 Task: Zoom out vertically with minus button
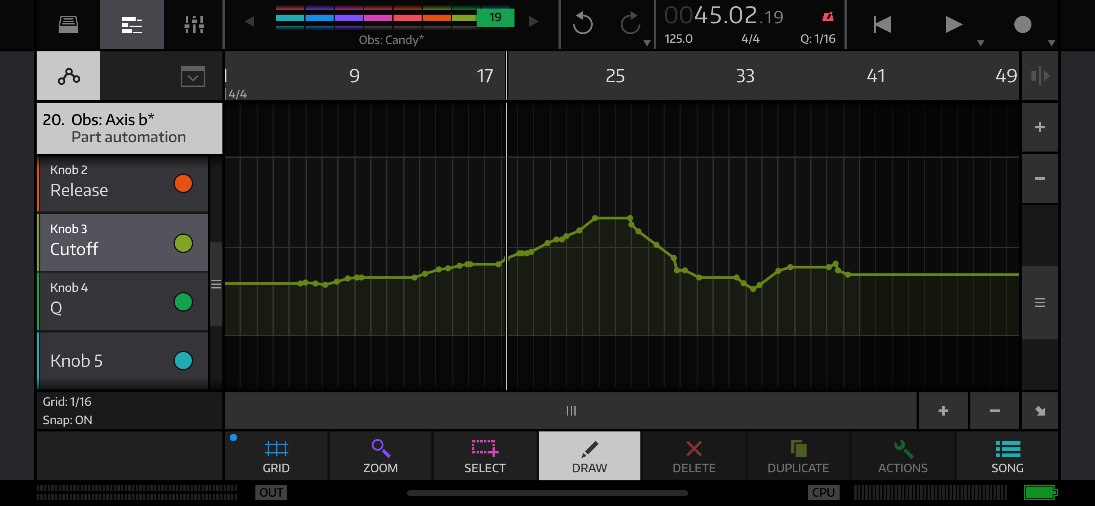click(1040, 178)
